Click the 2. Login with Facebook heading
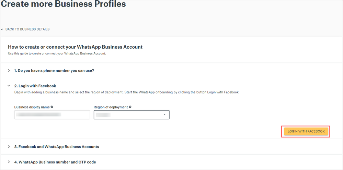 click(x=35, y=86)
